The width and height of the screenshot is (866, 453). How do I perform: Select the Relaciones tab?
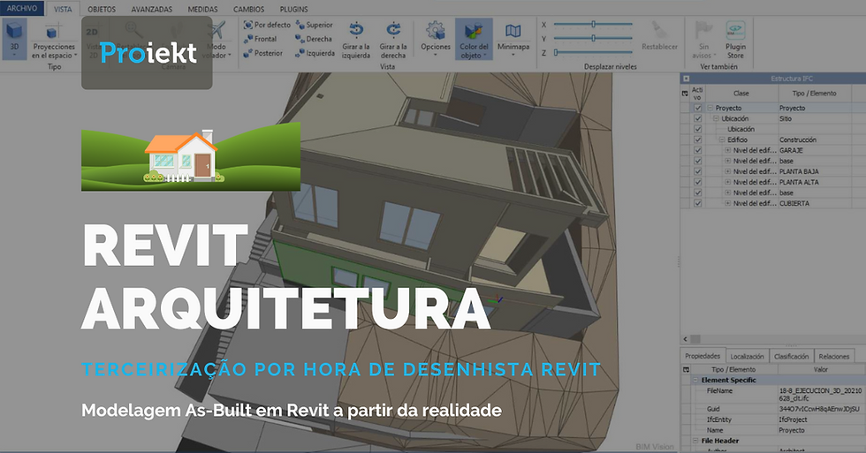pyautogui.click(x=834, y=357)
